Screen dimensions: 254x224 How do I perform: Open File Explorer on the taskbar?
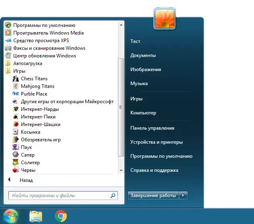(36, 216)
